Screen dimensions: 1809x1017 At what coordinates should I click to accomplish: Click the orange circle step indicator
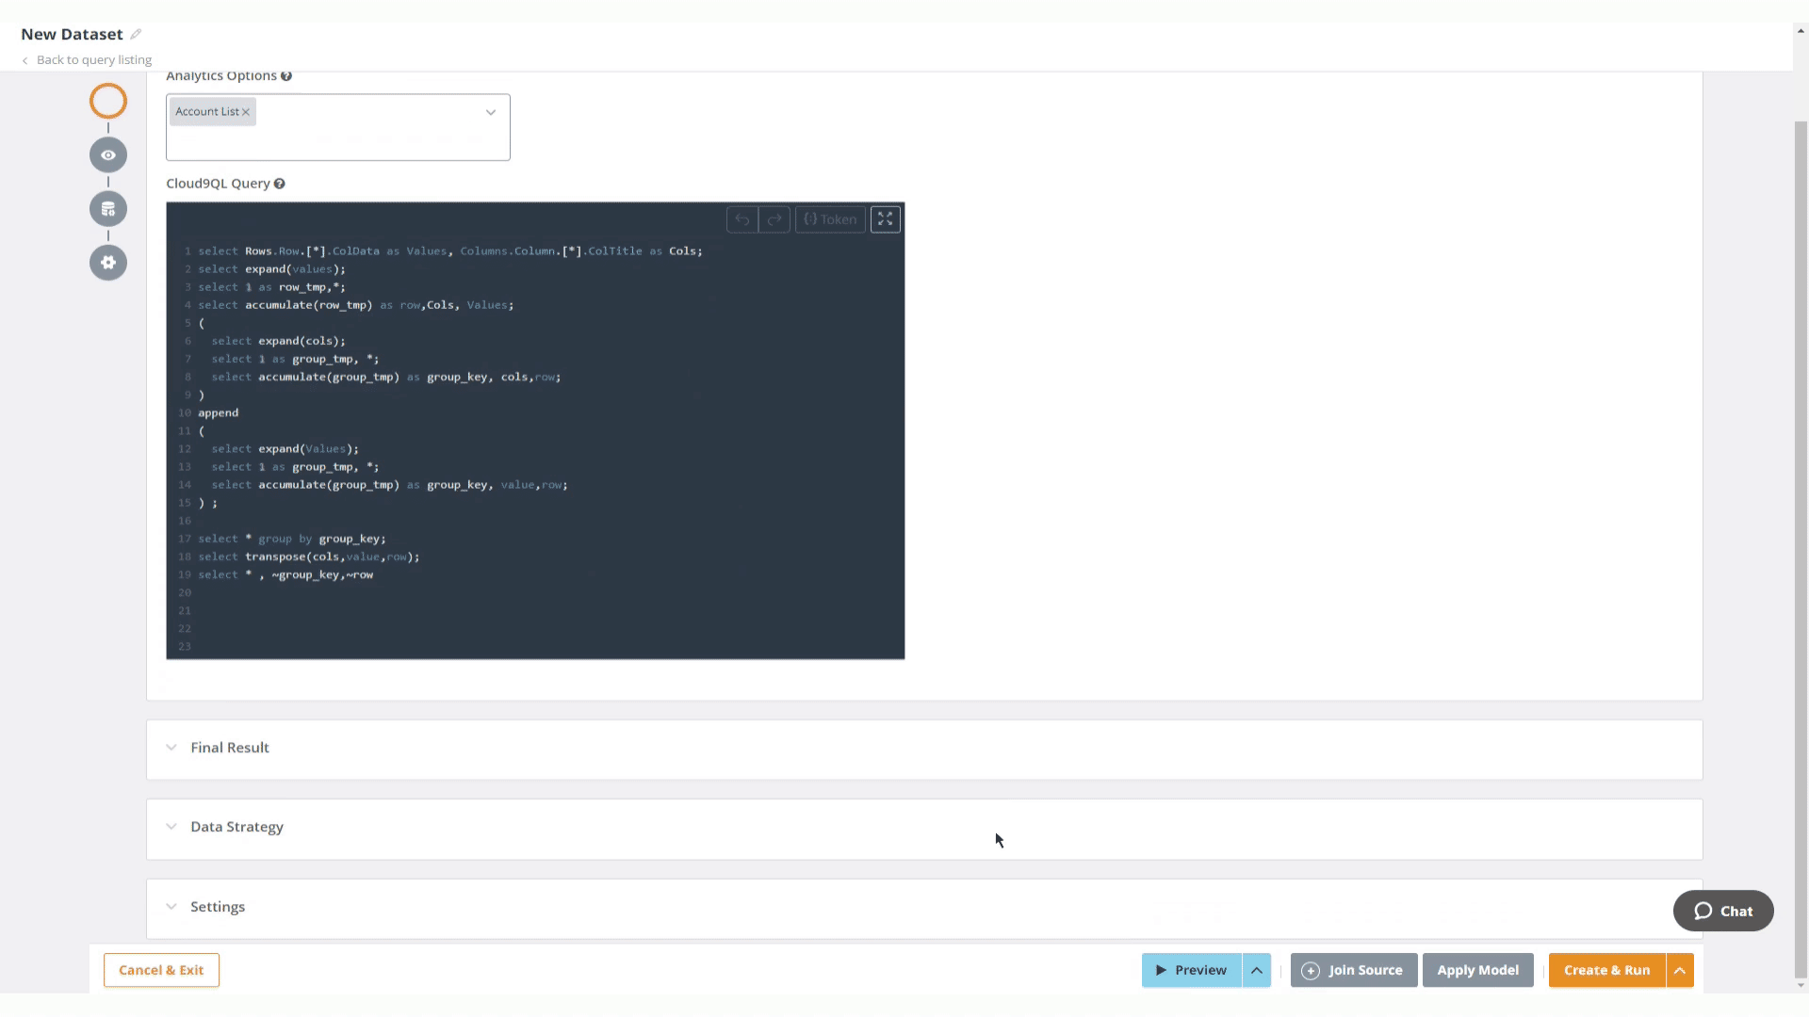tap(108, 101)
